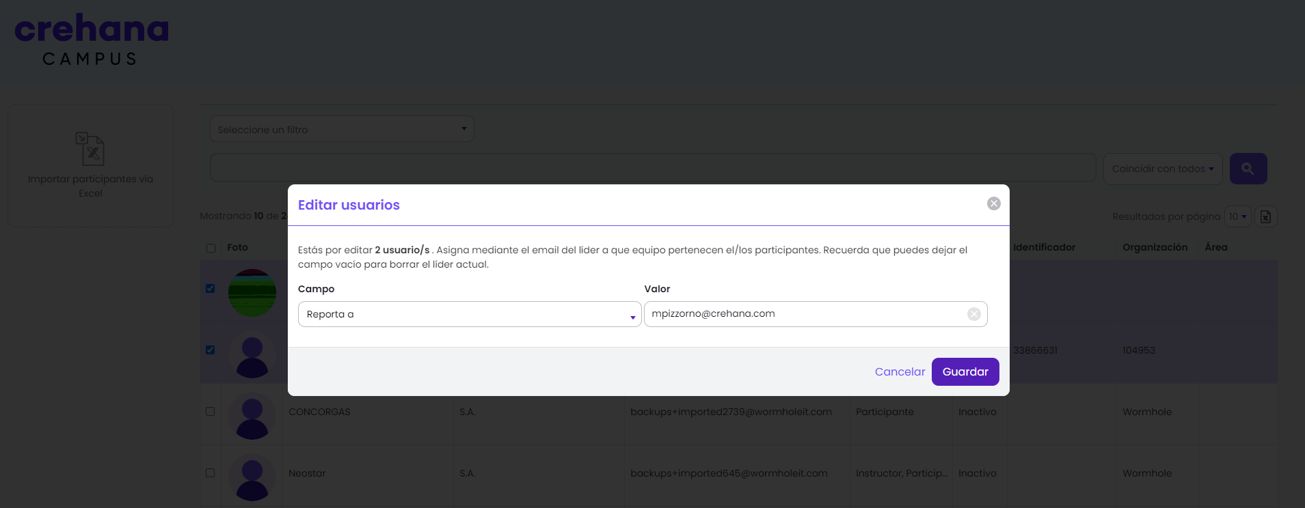Viewport: 1305px width, 508px height.
Task: Check the CONCORGAS row checkbox
Action: [211, 411]
